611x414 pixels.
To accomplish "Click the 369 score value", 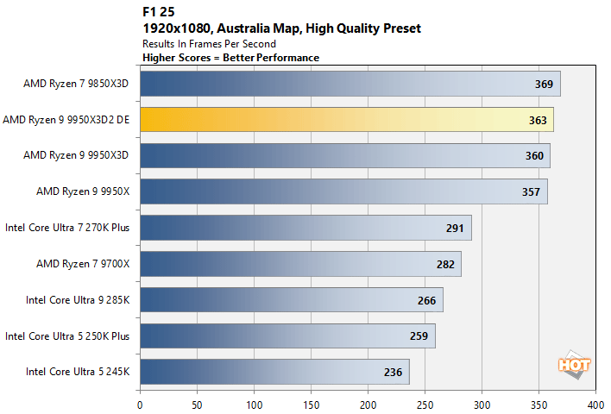I will (x=544, y=85).
